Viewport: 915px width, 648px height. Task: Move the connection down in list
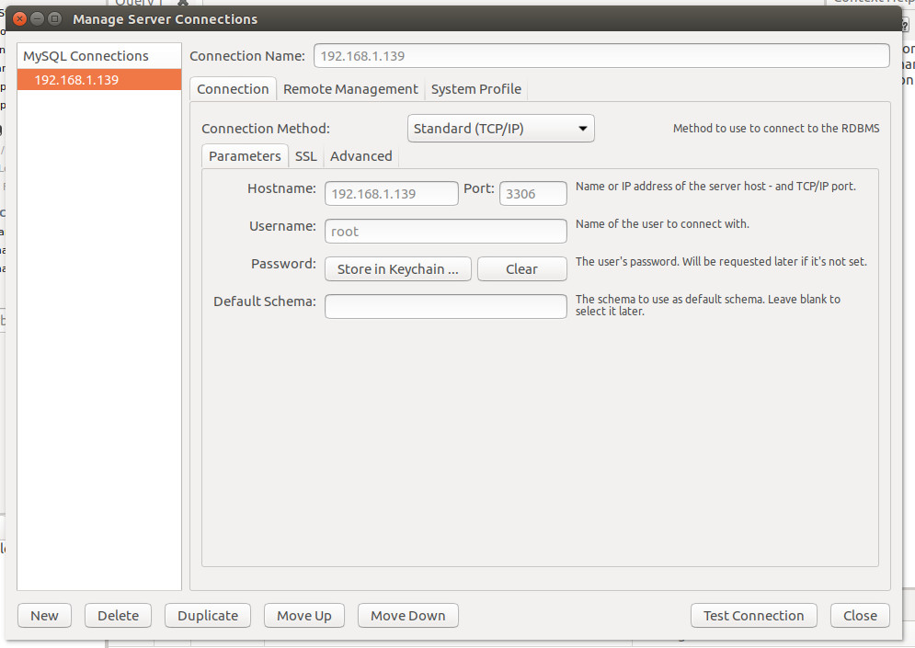pos(407,616)
